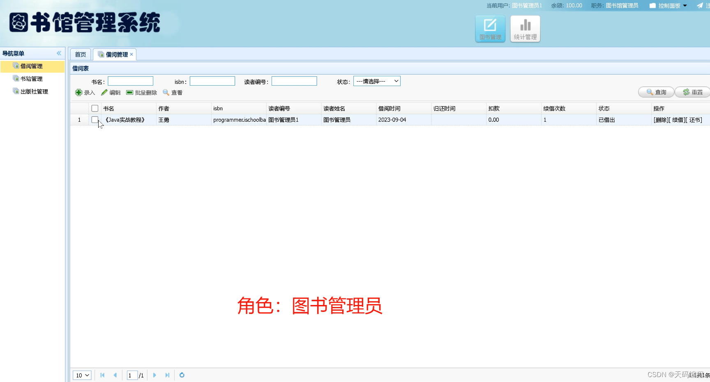Click the 查看 magnifier button
Viewport: 710px width, 382px height.
click(x=173, y=93)
